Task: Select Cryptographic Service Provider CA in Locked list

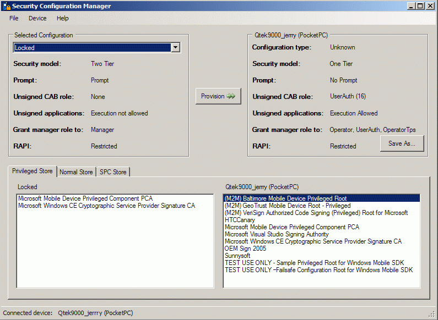Action: pyautogui.click(x=106, y=206)
